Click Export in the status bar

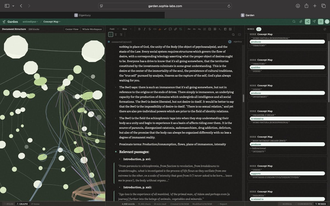tap(222, 204)
